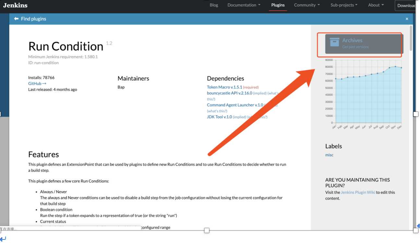Click the Dependencies heading
The image size is (420, 243).
click(225, 79)
